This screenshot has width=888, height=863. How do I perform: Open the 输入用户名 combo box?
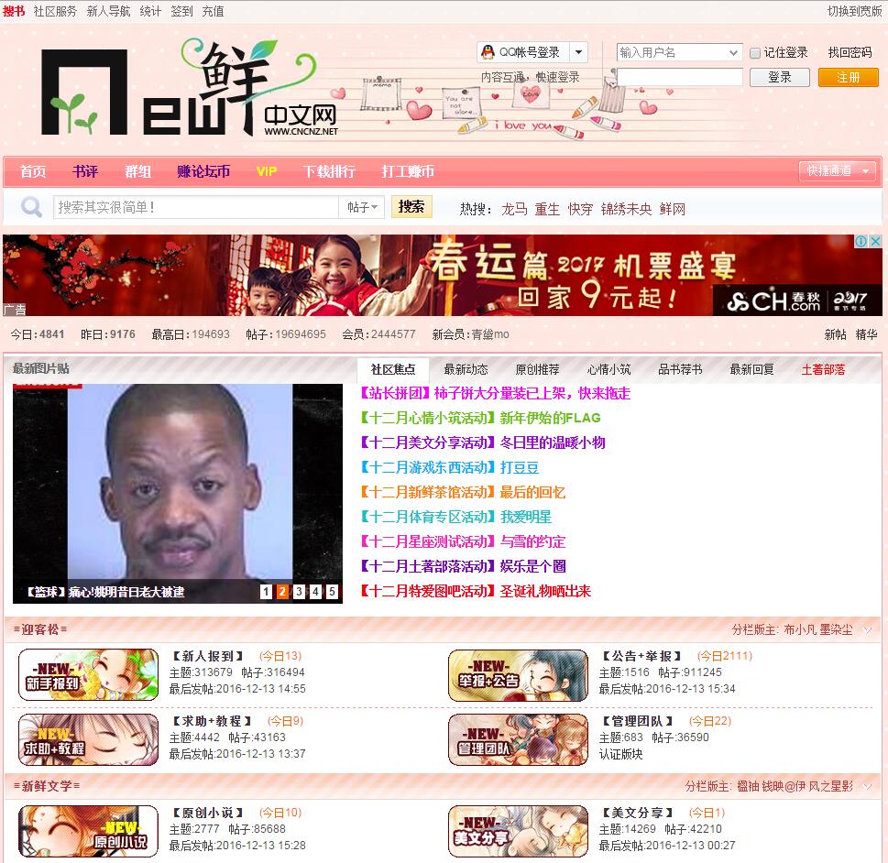[679, 52]
